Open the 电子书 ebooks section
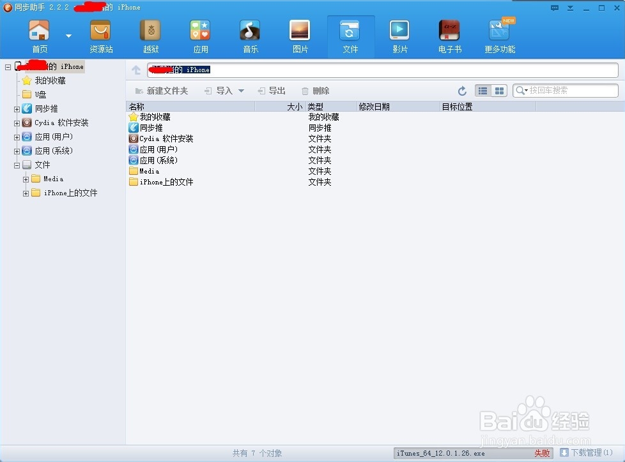 click(x=450, y=36)
